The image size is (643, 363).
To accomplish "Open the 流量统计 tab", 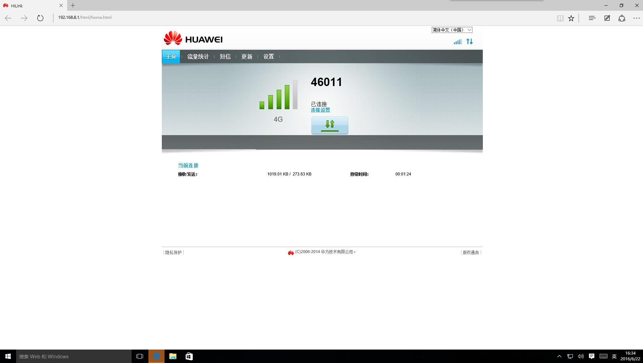I will tap(198, 56).
